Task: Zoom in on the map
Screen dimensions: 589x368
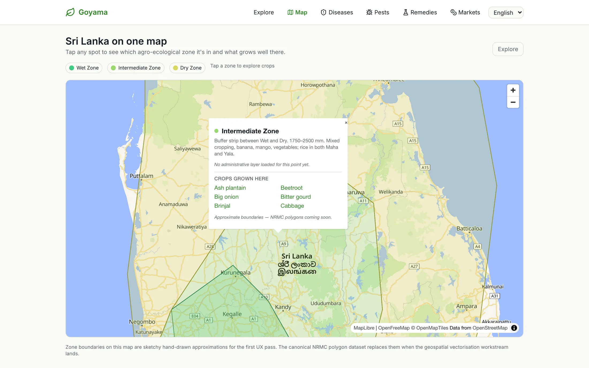Action: tap(513, 90)
